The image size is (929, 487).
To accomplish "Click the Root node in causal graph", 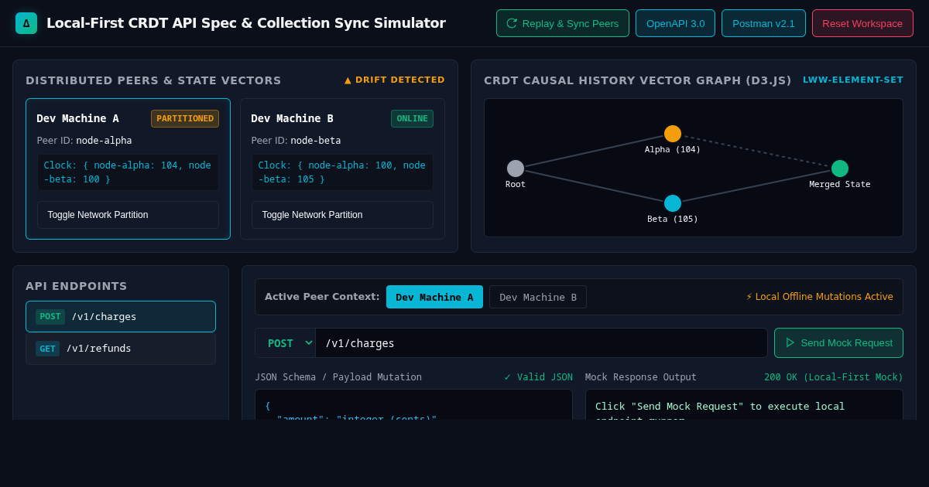I will [x=516, y=169].
